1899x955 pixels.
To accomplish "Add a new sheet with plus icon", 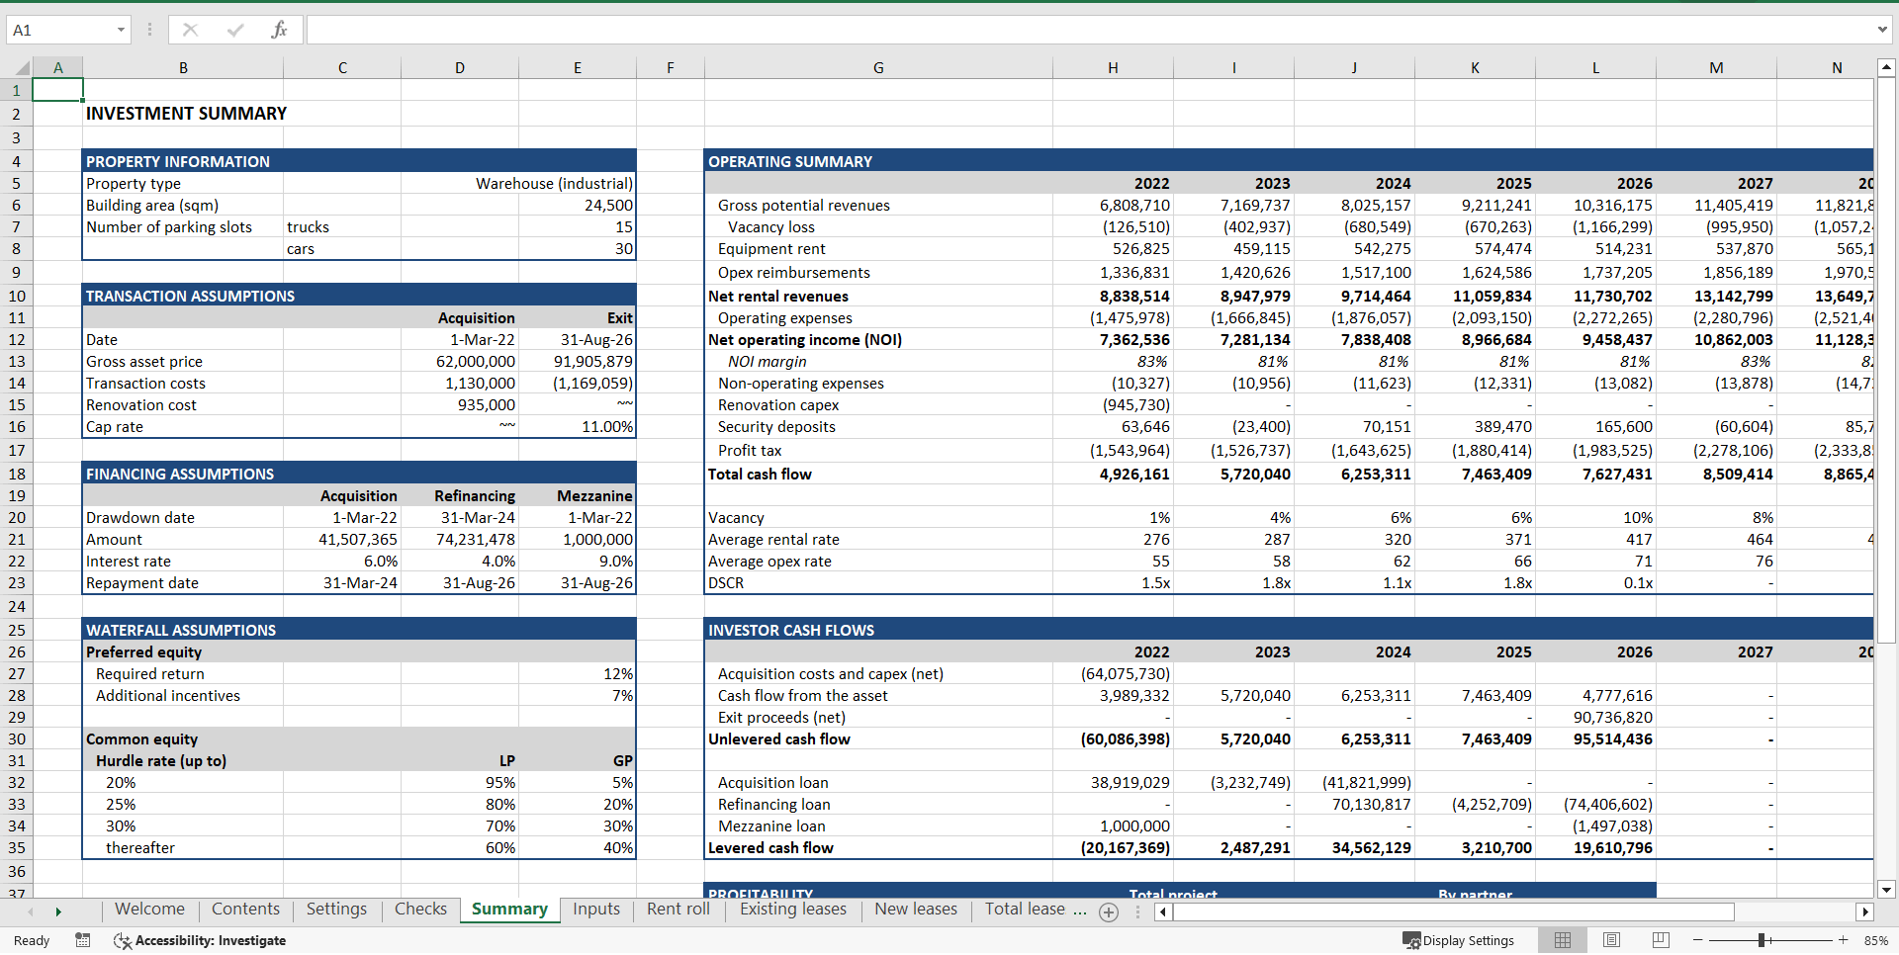I will click(1109, 912).
